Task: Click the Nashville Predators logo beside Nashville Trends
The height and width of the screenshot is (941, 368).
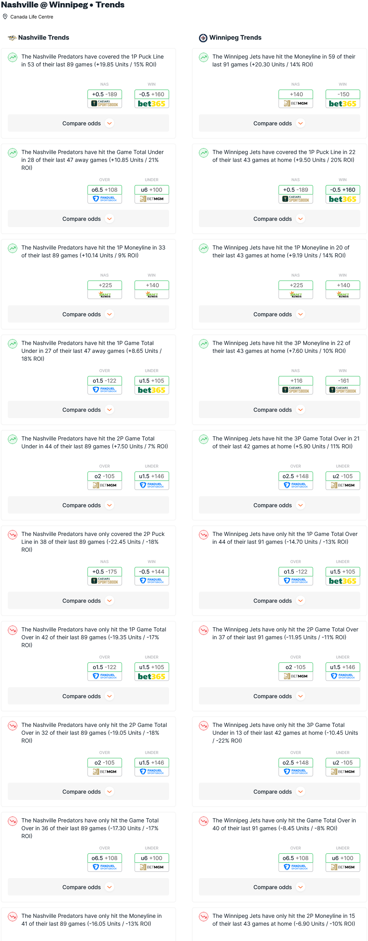Action: click(12, 38)
